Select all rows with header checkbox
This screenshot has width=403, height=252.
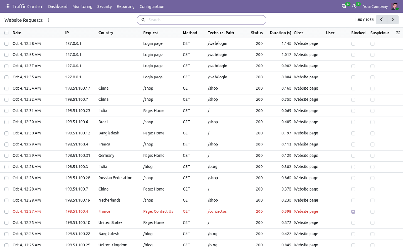pos(6,33)
